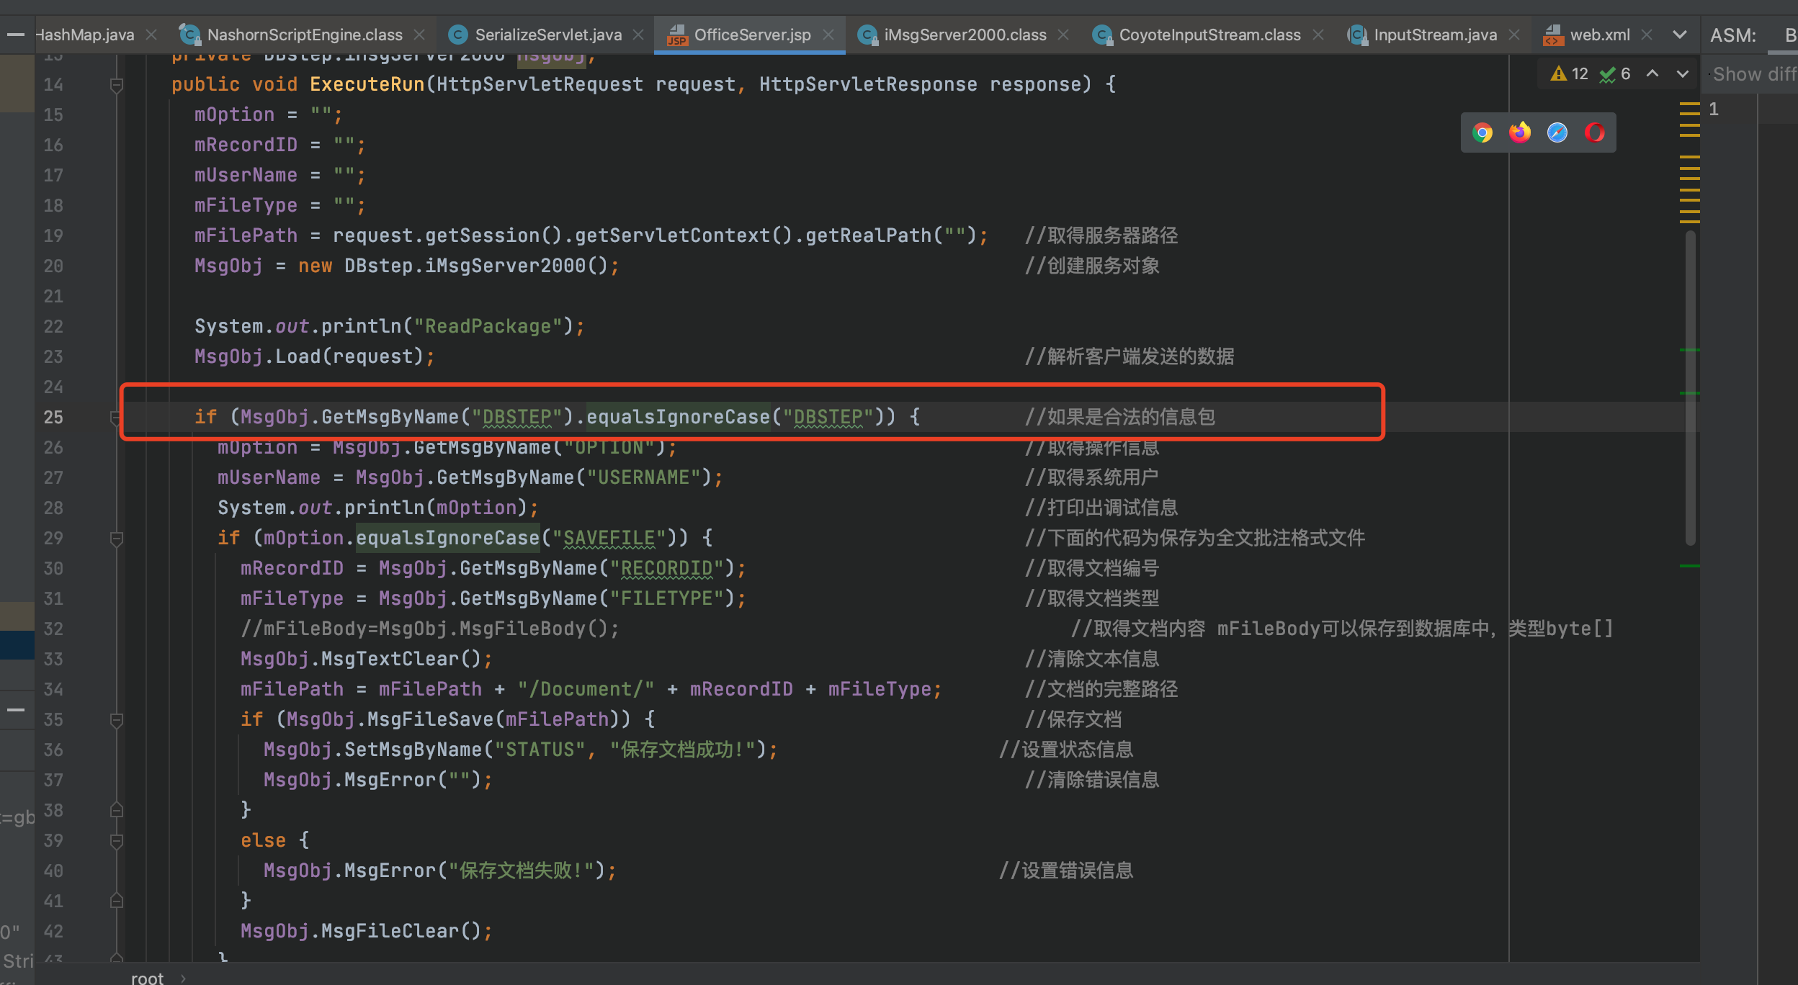The height and width of the screenshot is (985, 1798).
Task: Jump to previous warning with up arrow
Action: tap(1652, 73)
